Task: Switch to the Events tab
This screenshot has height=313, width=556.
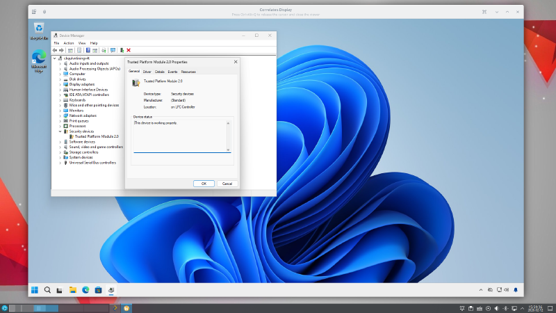Action: click(172, 72)
